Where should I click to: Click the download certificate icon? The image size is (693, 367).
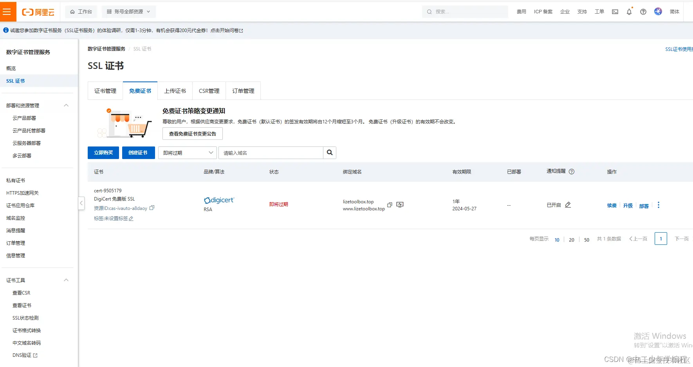pyautogui.click(x=400, y=205)
